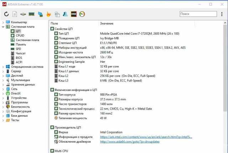228x153 pixels.
Task: Select the Технологический процесс row
Action: click(103, 109)
